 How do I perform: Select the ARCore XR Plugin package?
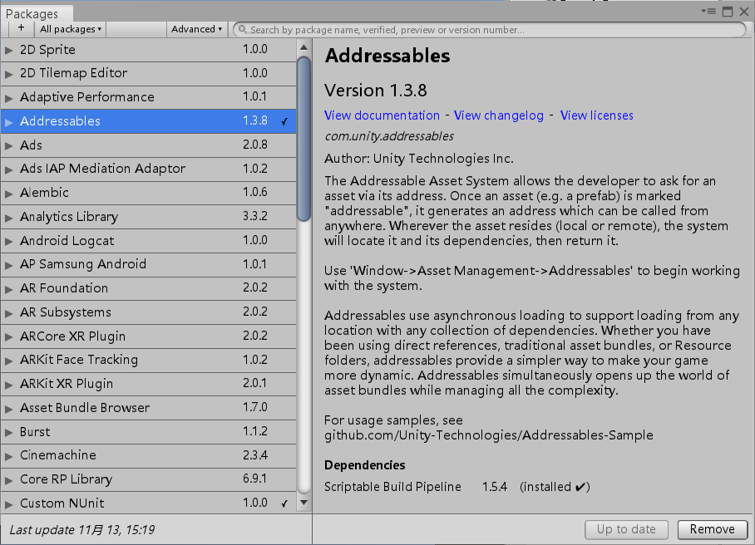[x=148, y=336]
